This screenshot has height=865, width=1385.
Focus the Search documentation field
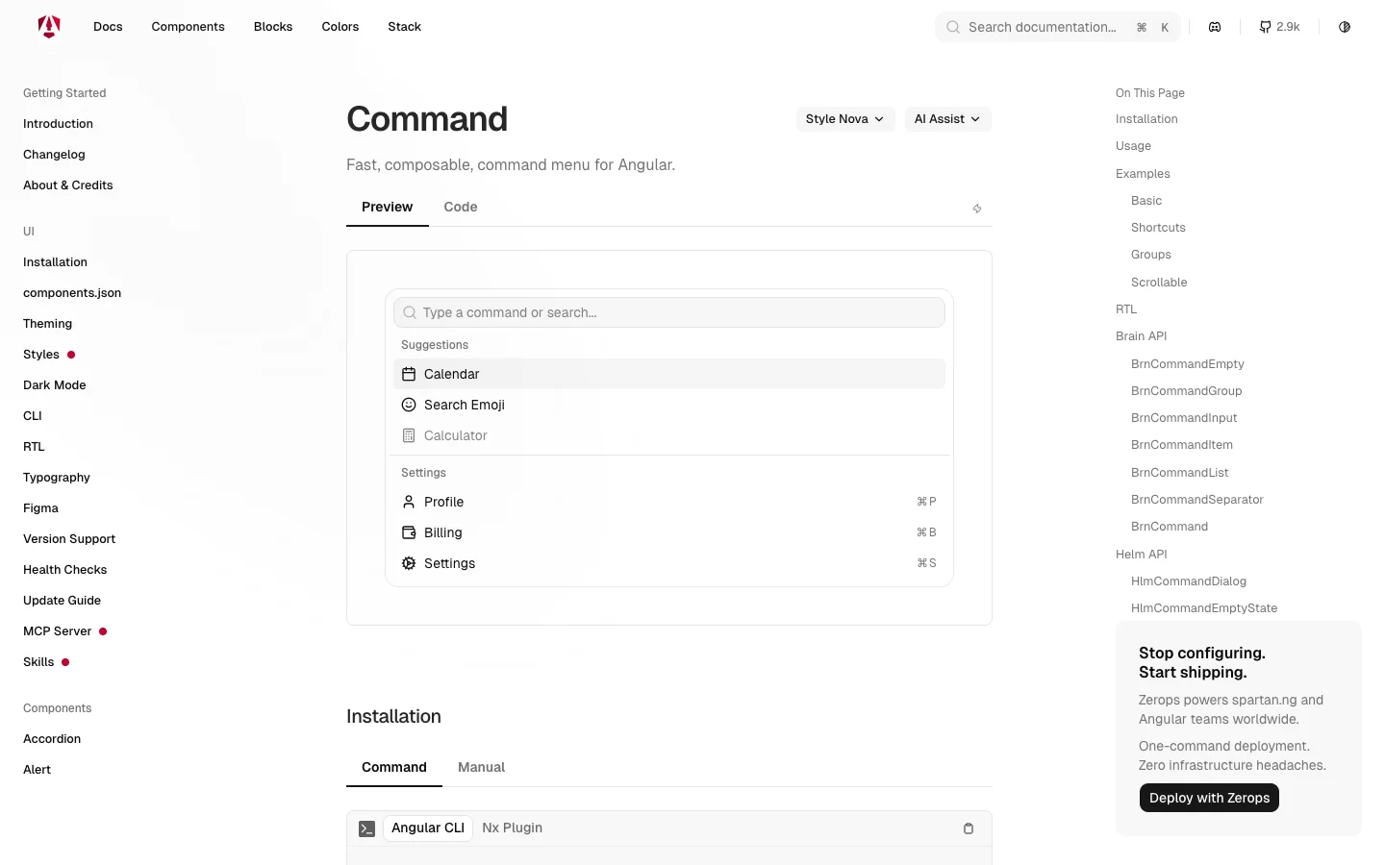tap(1058, 27)
